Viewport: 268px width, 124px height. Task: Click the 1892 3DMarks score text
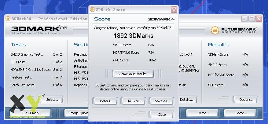pos(134,36)
